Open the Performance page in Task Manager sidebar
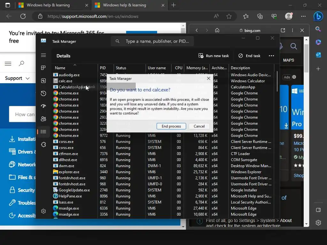The height and width of the screenshot is (245, 327). point(43,81)
